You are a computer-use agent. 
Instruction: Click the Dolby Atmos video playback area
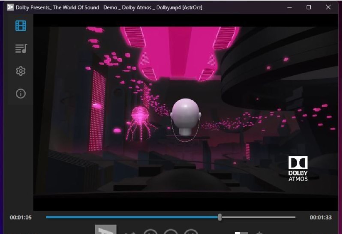(186, 112)
